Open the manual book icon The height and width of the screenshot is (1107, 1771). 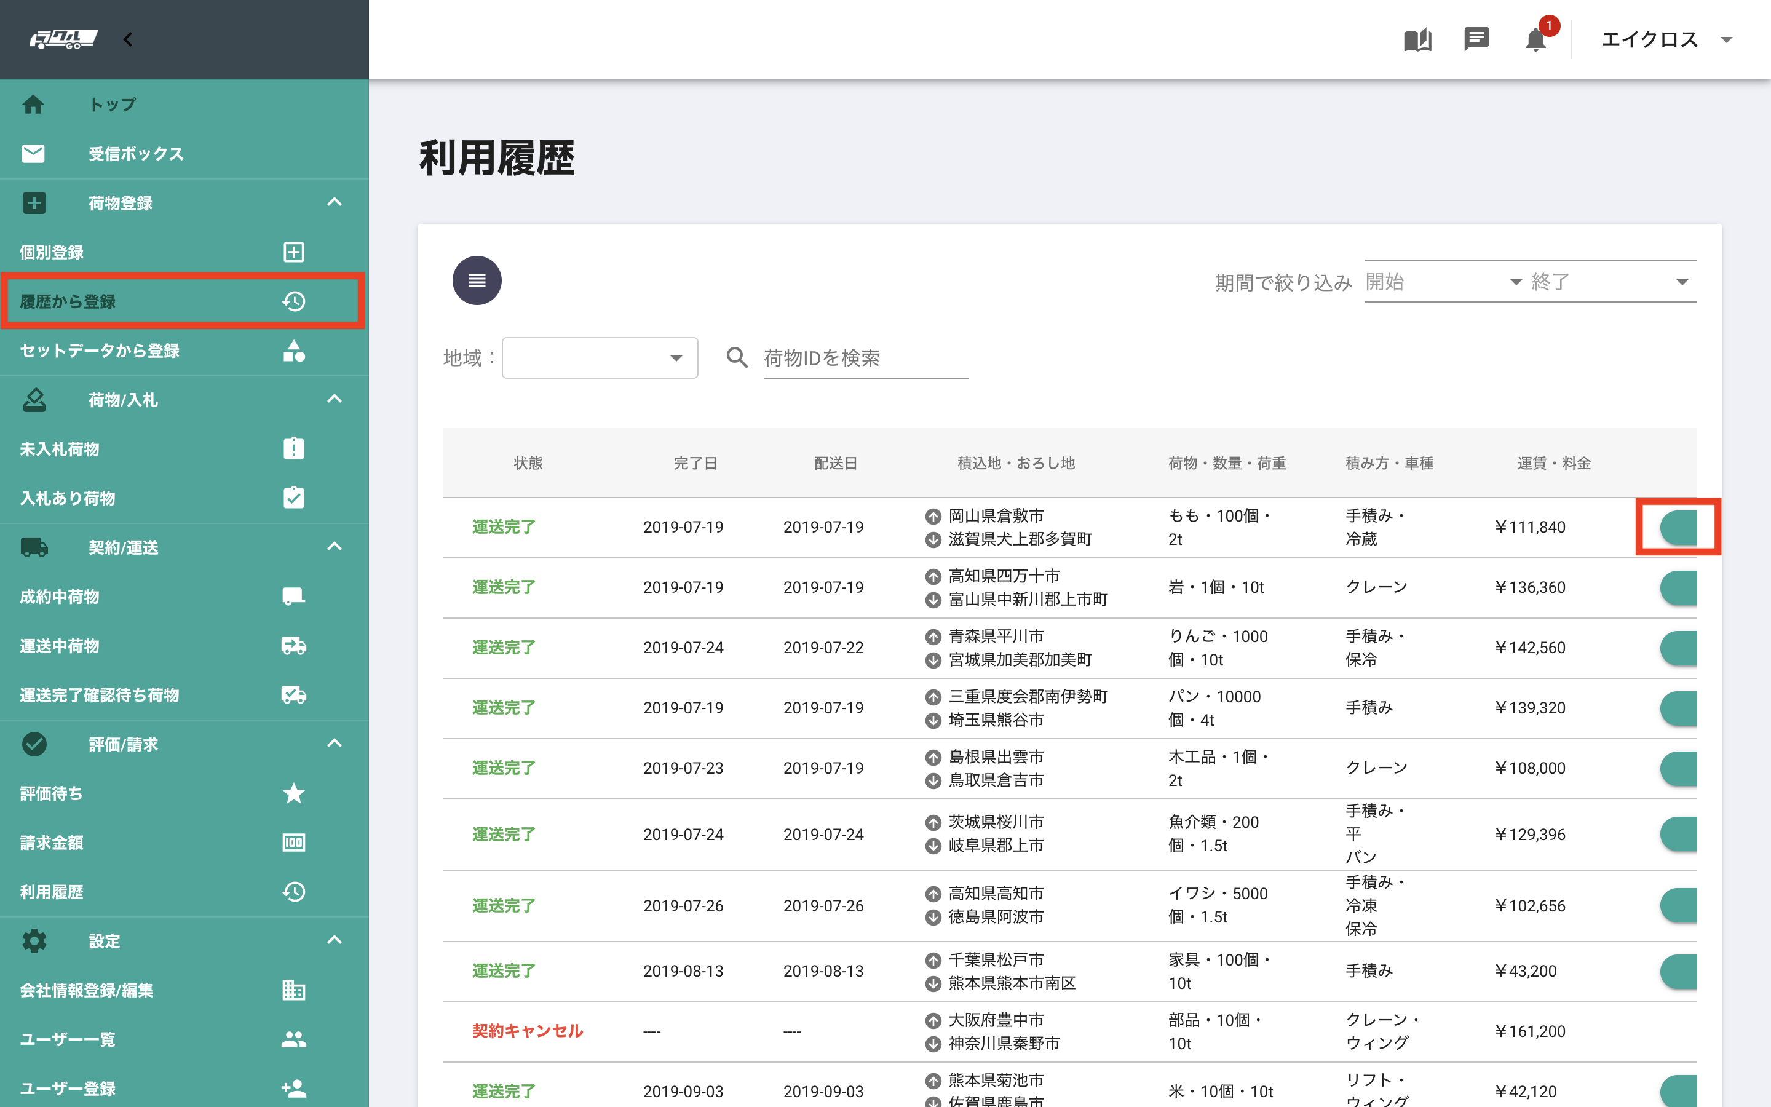(x=1417, y=39)
